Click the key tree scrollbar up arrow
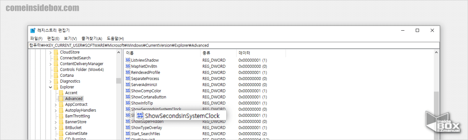The height and width of the screenshot is (140, 468). pos(119,52)
